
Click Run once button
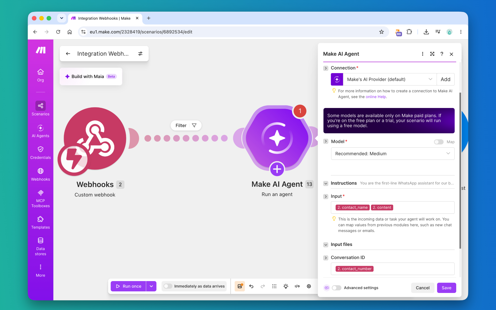128,286
